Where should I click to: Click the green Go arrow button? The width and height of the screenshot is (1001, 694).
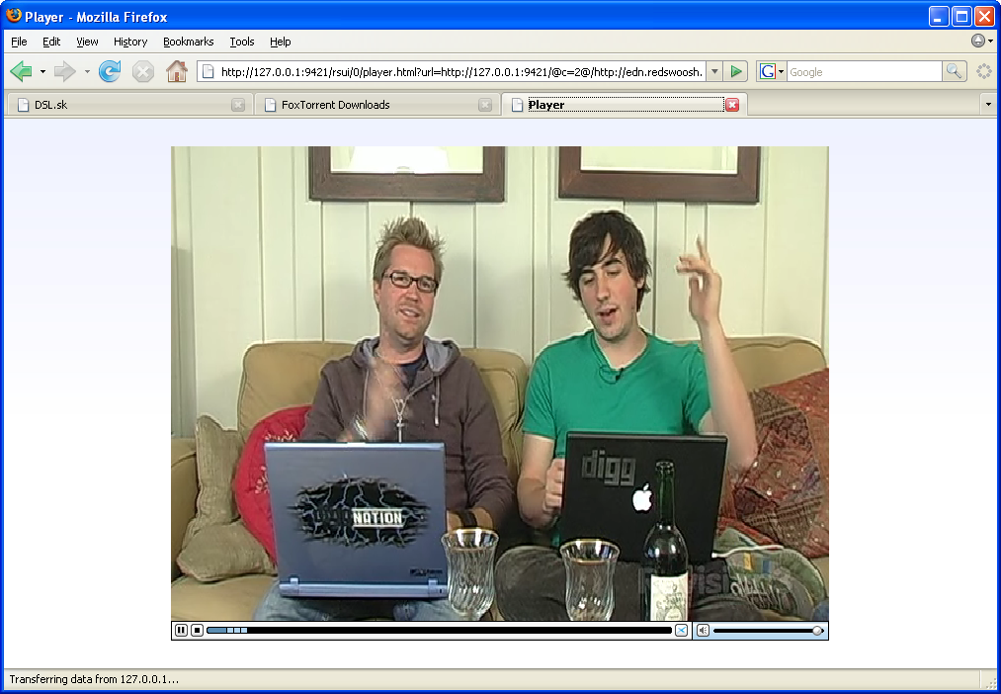(x=736, y=71)
